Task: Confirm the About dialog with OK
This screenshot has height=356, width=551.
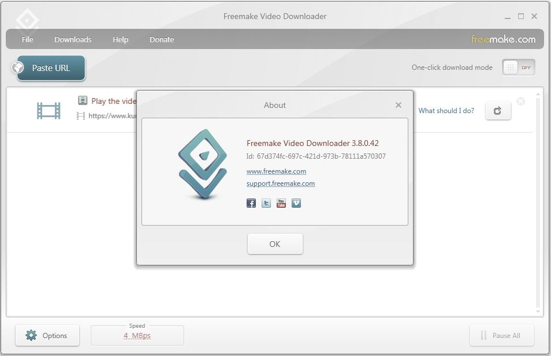Action: click(x=275, y=243)
